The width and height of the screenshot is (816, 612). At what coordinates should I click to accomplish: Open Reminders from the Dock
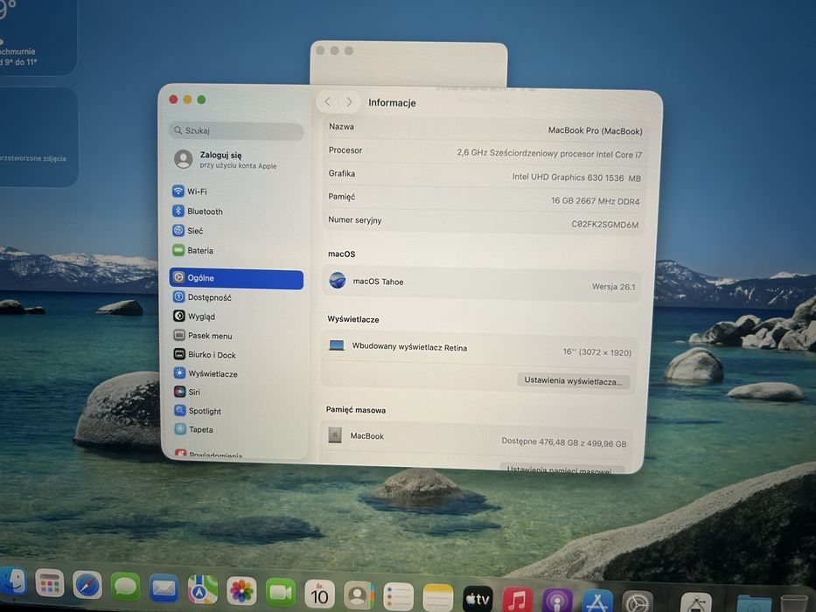click(398, 597)
